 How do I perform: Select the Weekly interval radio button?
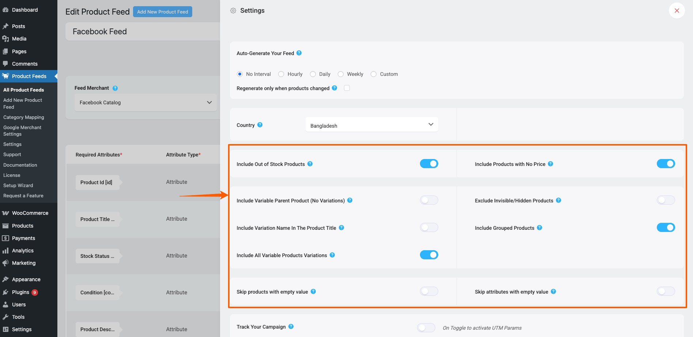(341, 74)
